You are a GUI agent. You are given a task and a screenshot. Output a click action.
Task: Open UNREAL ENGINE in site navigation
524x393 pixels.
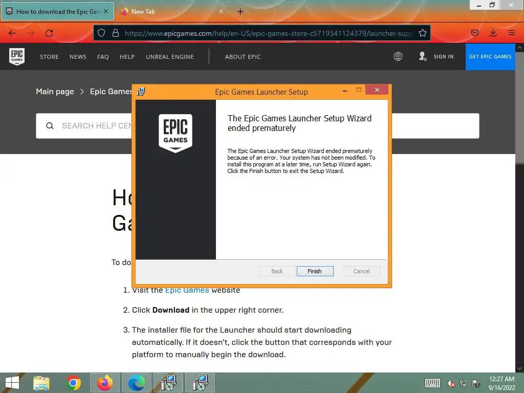[x=170, y=57]
